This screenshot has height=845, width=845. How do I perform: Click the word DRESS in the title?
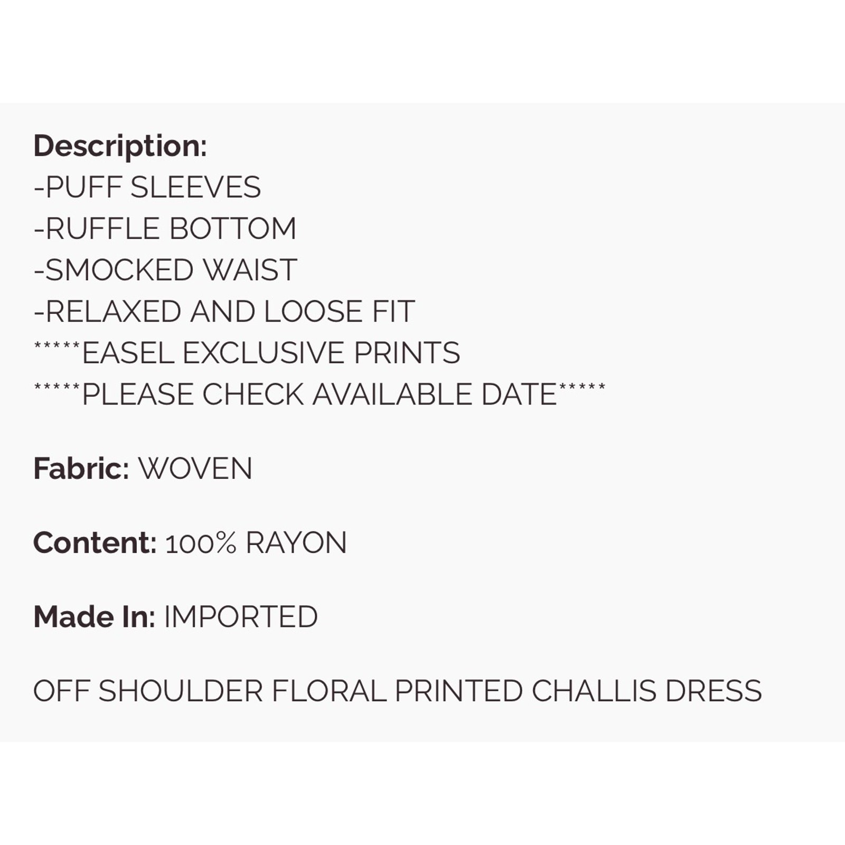pos(713,691)
